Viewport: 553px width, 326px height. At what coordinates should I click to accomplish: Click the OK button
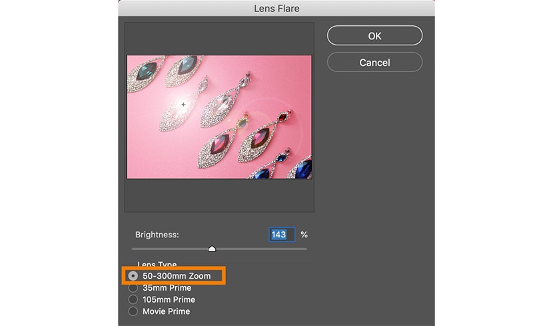[374, 36]
